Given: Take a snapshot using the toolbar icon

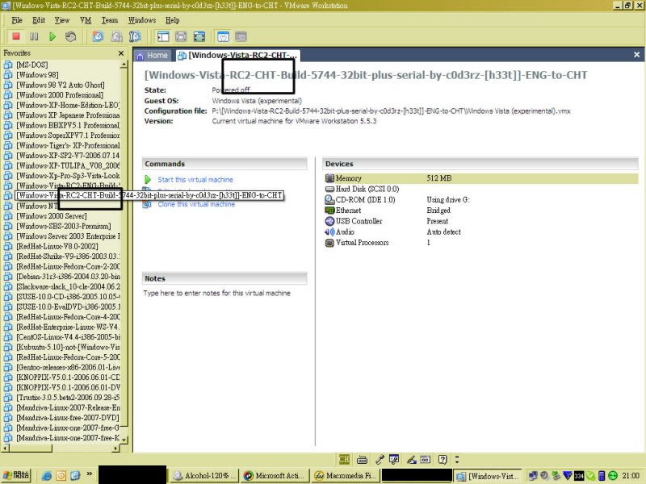Looking at the screenshot, I should [98, 36].
